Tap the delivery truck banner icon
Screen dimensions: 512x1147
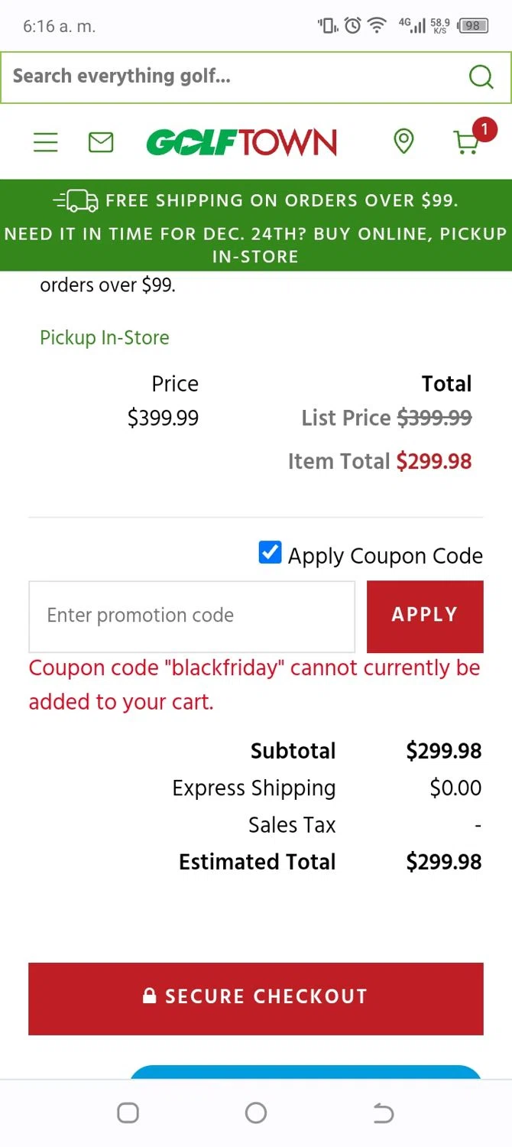tap(76, 201)
